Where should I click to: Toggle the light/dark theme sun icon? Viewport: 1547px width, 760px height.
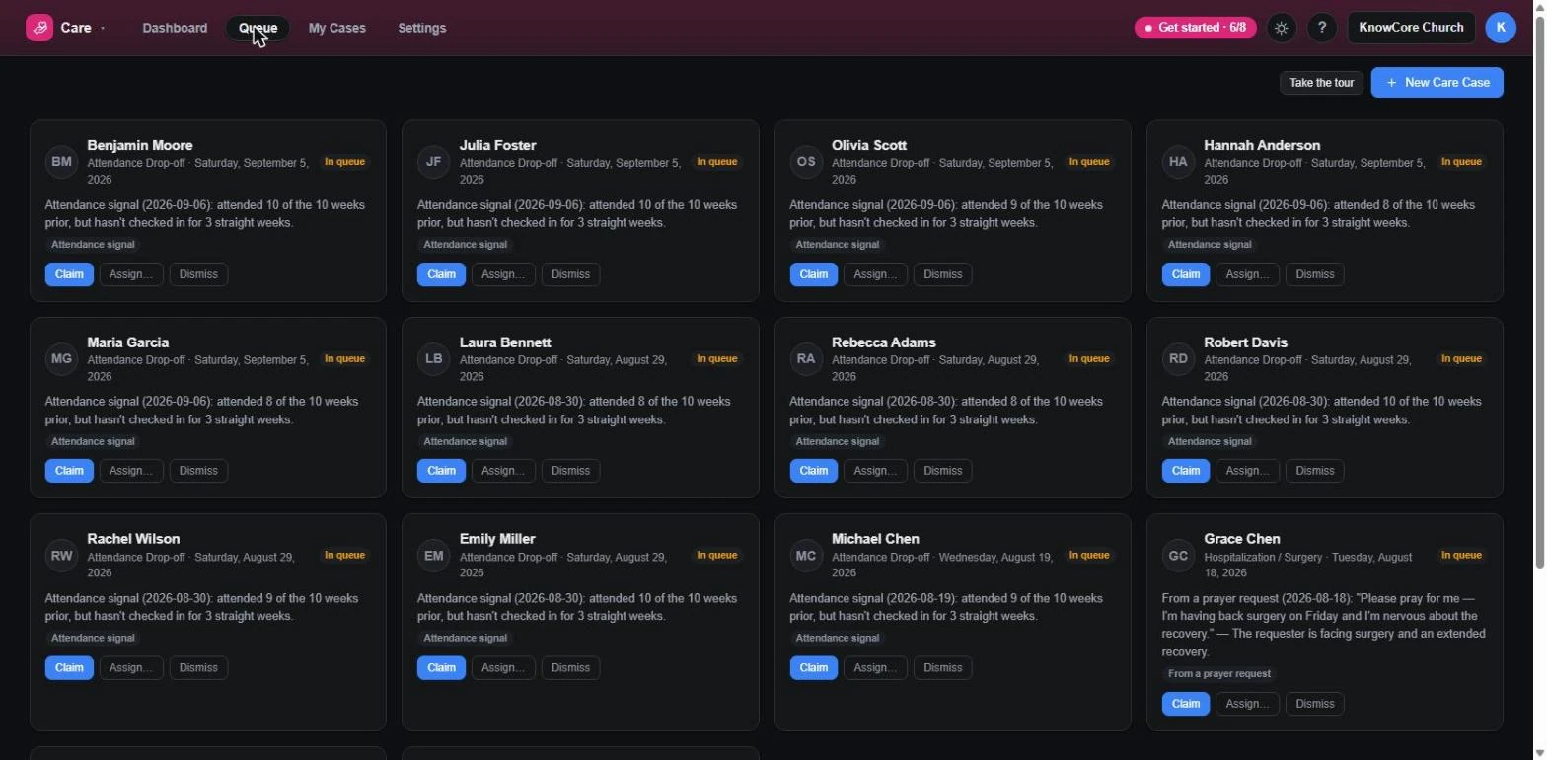click(x=1281, y=28)
